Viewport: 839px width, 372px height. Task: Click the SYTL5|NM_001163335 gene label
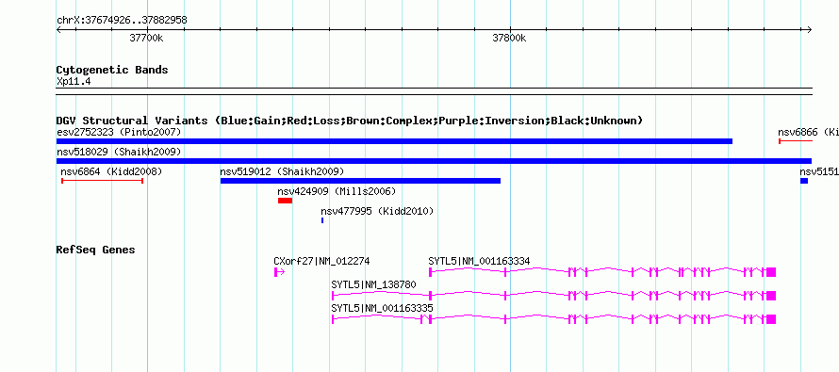click(382, 308)
